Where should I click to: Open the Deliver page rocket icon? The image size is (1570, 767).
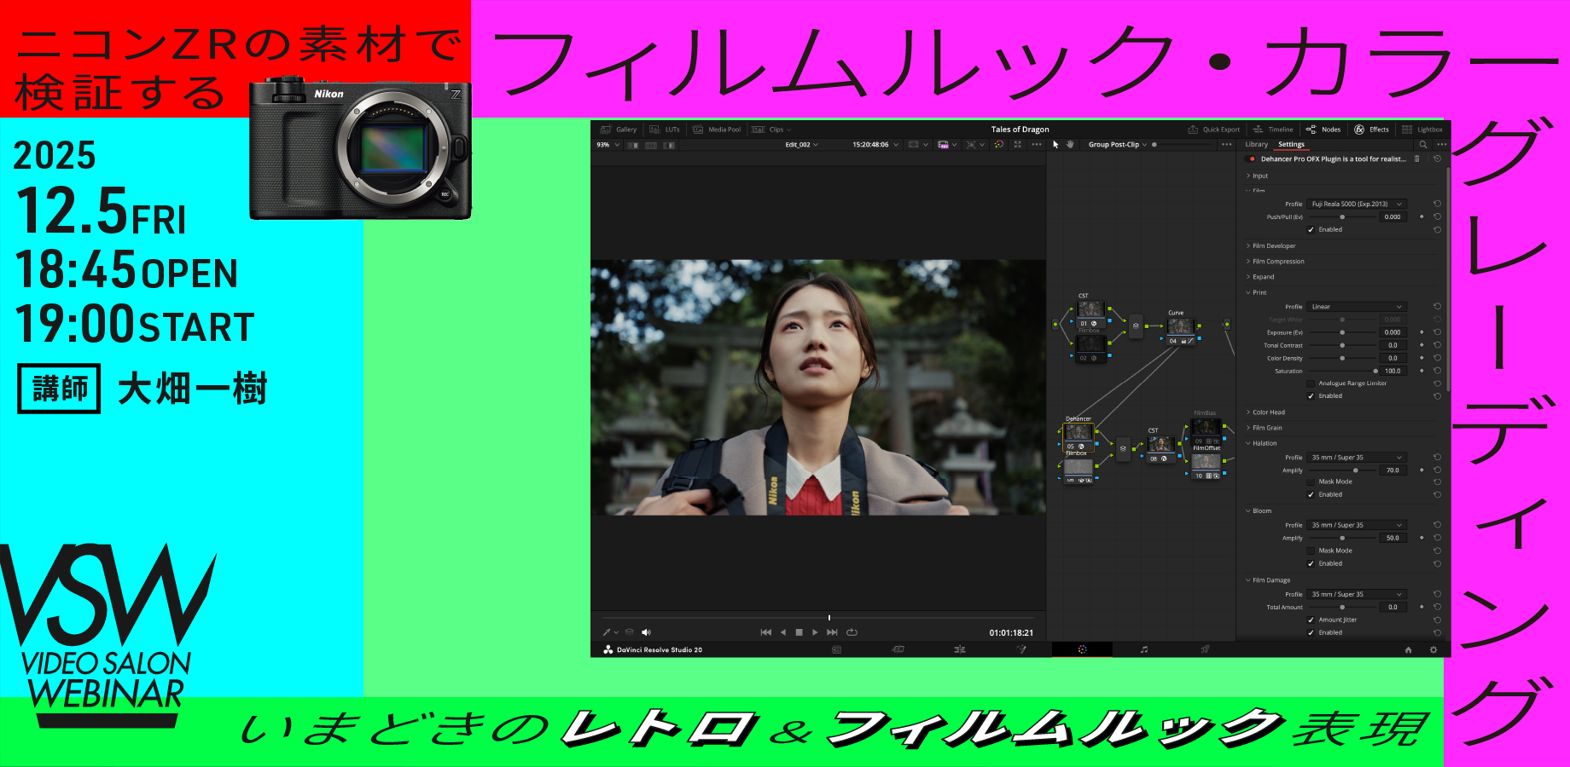1205,649
